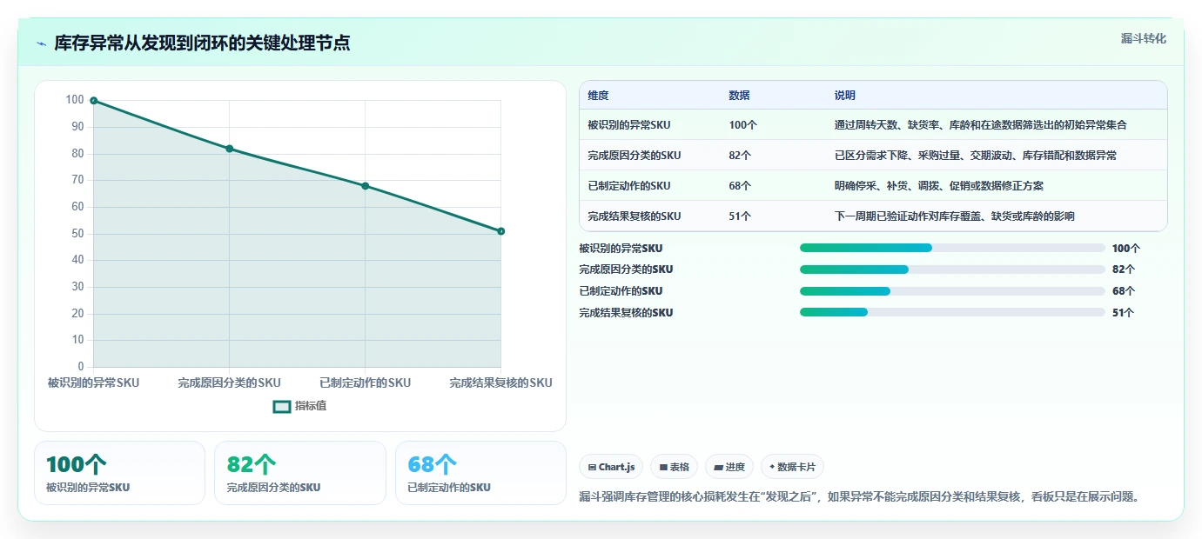
Task: Click the 被识别的异常SKU progress bar
Action: coord(952,248)
